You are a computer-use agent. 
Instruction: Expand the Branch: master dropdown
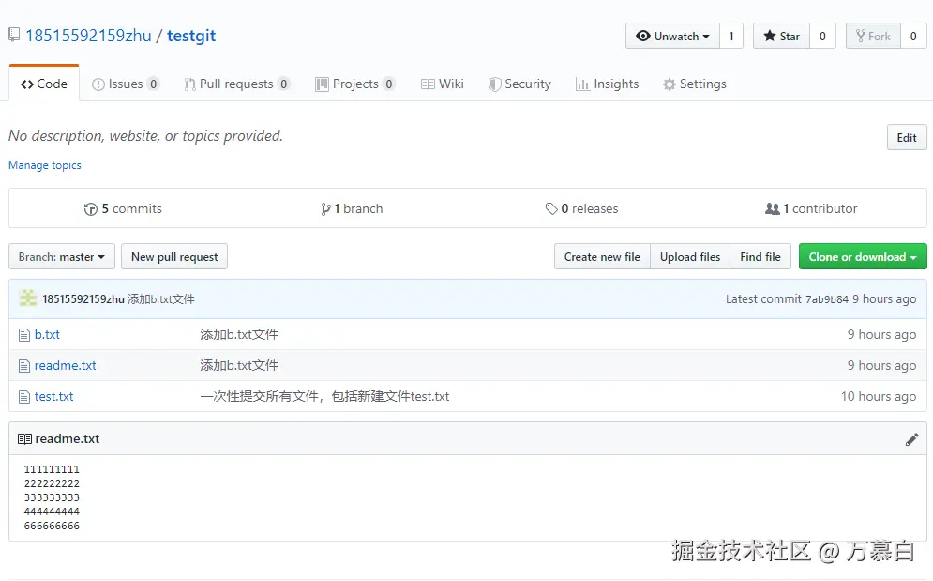(x=62, y=257)
